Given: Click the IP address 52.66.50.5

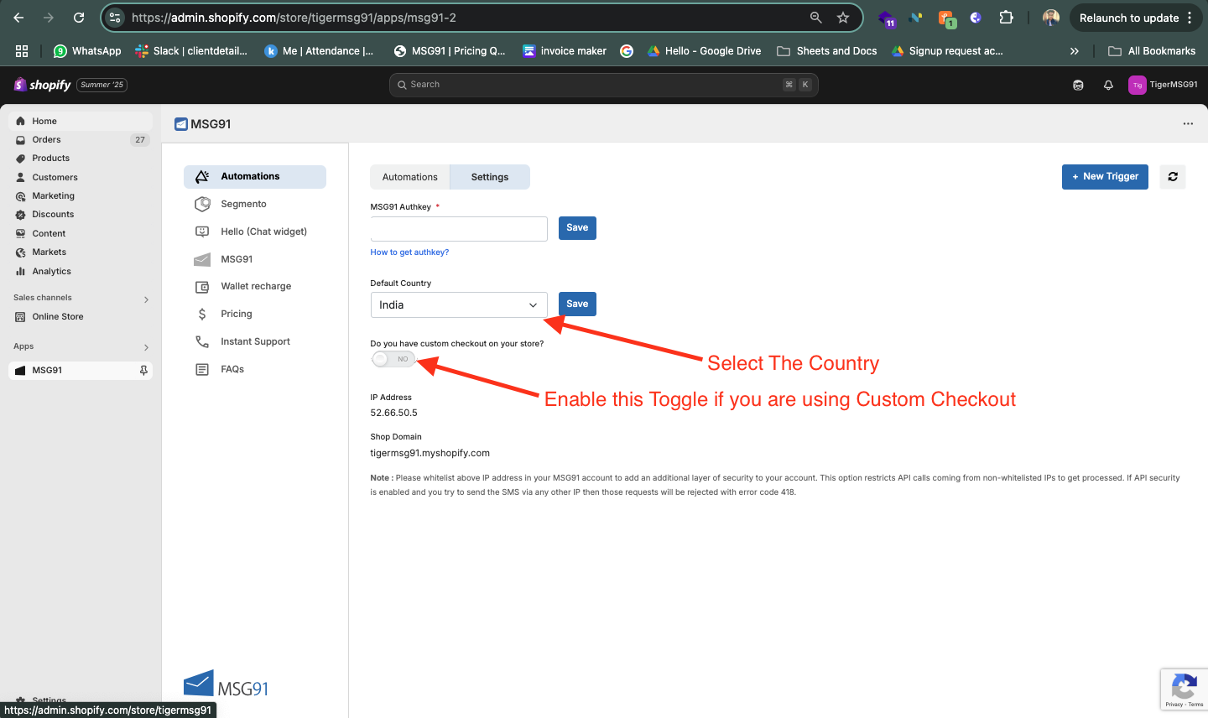Looking at the screenshot, I should 393,413.
